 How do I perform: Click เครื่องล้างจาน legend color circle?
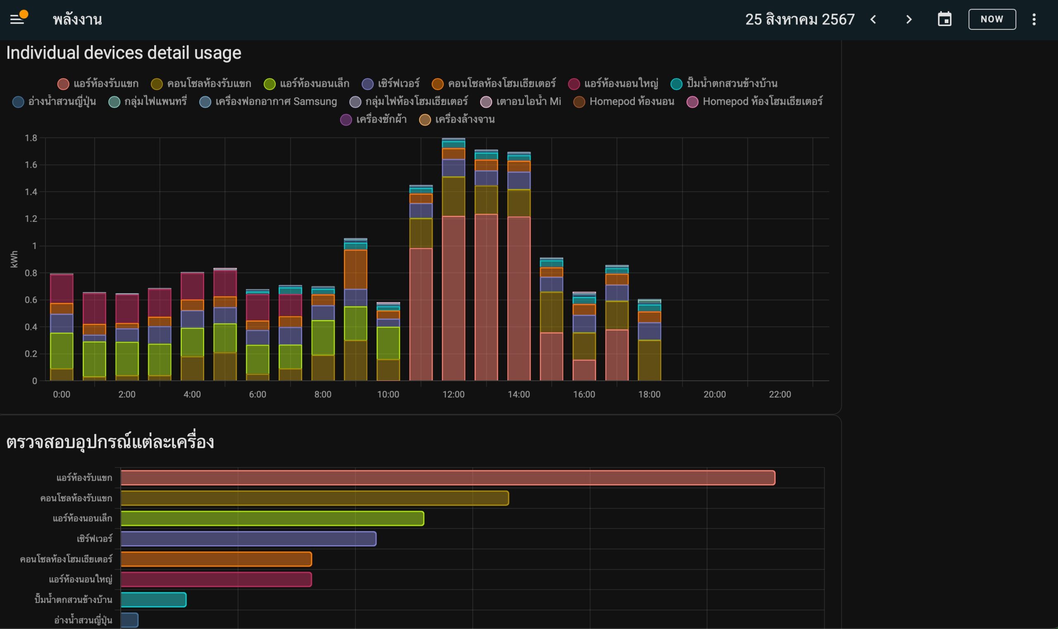425,120
